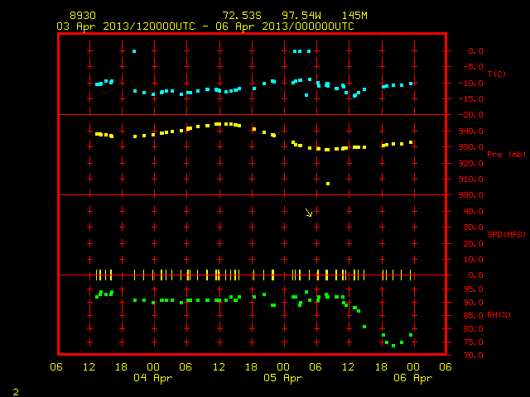Click the elevation 145M text
The width and height of the screenshot is (530, 397).
pyautogui.click(x=354, y=16)
